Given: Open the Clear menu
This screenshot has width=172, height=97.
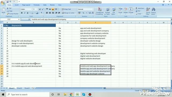Looking at the screenshot, I should [139, 14].
